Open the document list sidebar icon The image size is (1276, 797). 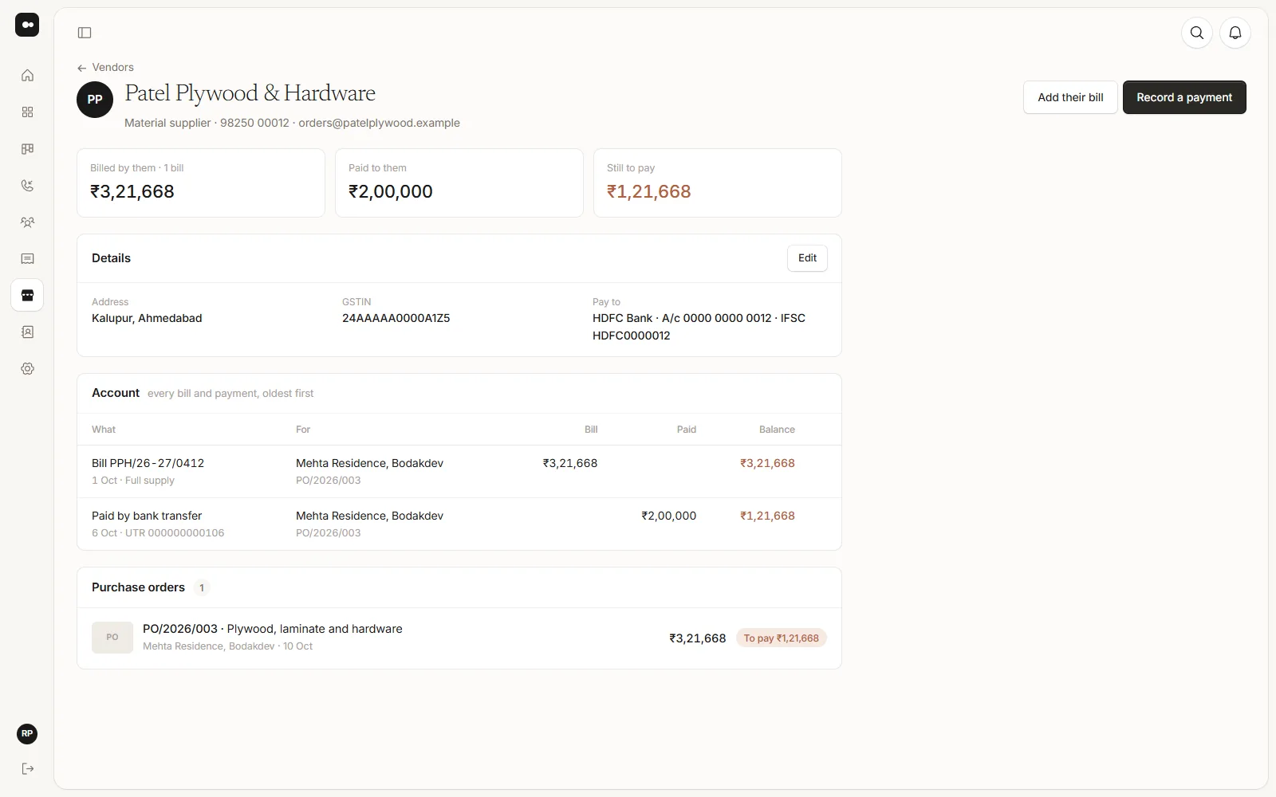[x=27, y=259]
